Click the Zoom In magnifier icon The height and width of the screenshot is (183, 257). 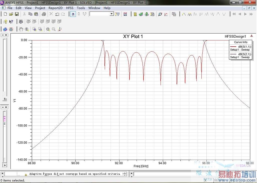pyautogui.click(x=34, y=29)
